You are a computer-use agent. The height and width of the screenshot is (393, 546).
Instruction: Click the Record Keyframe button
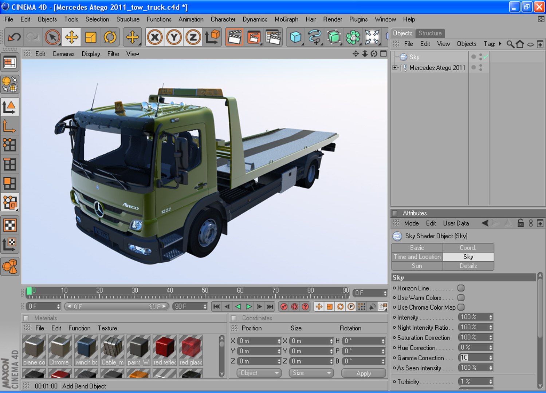click(x=284, y=307)
